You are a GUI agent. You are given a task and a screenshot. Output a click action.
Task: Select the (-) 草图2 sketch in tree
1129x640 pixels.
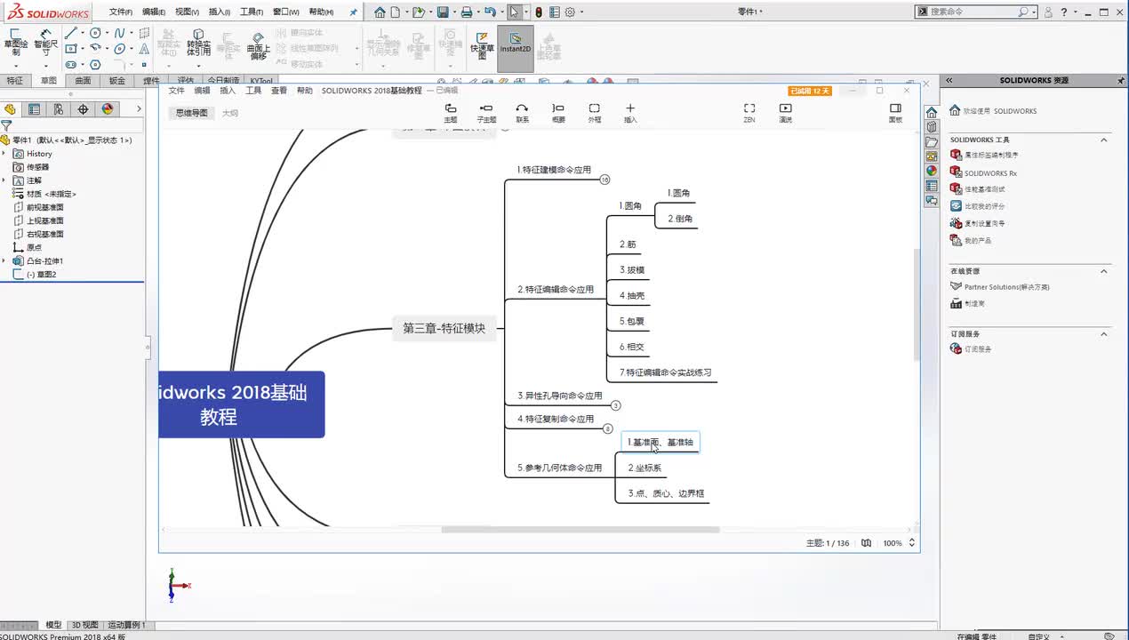pos(36,275)
